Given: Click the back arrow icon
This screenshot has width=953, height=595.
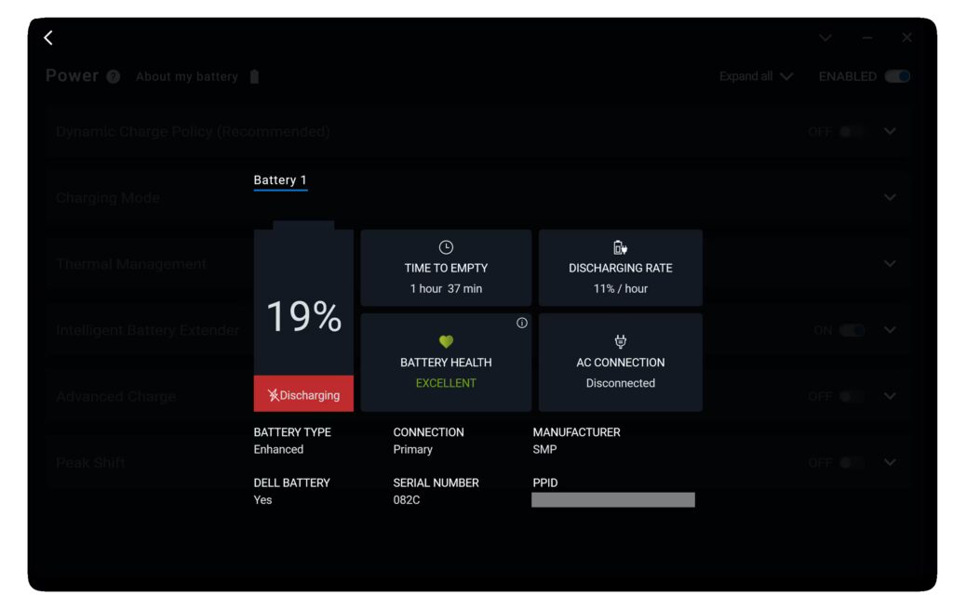Looking at the screenshot, I should 48,37.
